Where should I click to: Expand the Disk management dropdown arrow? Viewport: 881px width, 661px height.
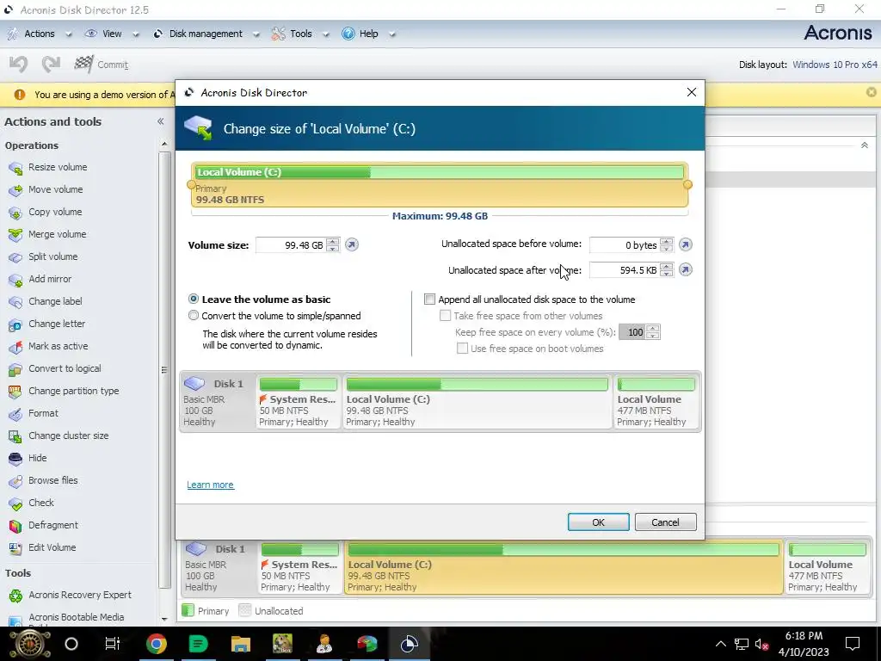pyautogui.click(x=256, y=34)
